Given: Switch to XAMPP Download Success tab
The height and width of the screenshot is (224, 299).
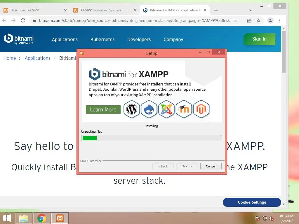Looking at the screenshot, I should 105,10.
